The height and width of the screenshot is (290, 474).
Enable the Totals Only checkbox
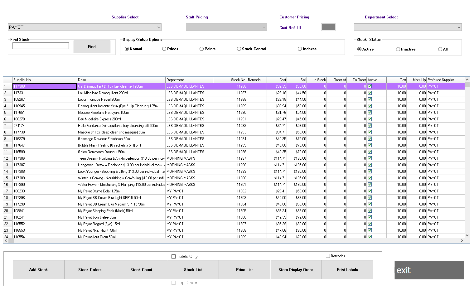click(174, 256)
